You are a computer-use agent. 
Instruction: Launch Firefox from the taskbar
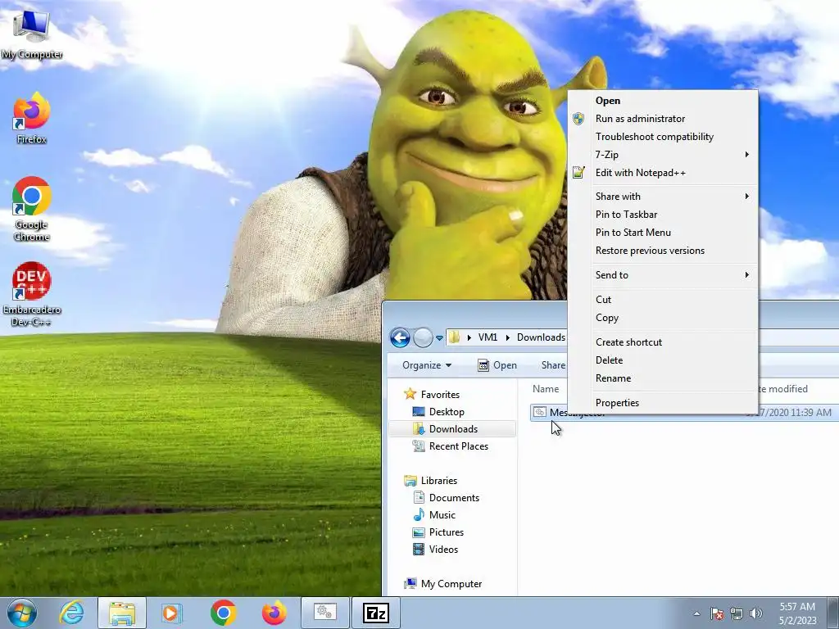click(x=274, y=613)
